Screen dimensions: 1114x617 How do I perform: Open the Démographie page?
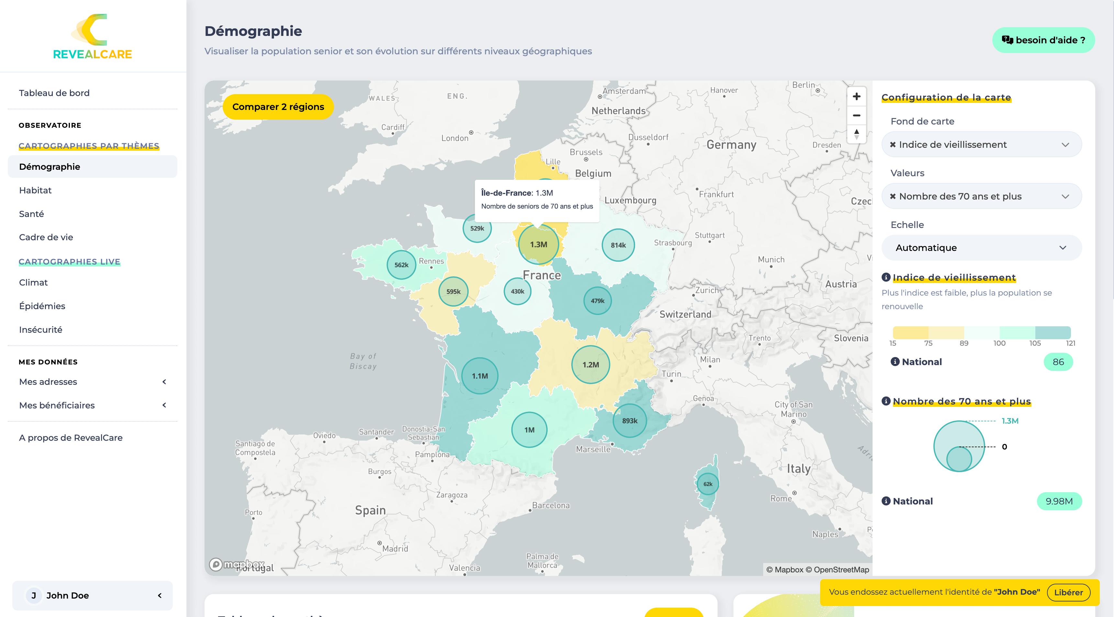click(x=92, y=167)
